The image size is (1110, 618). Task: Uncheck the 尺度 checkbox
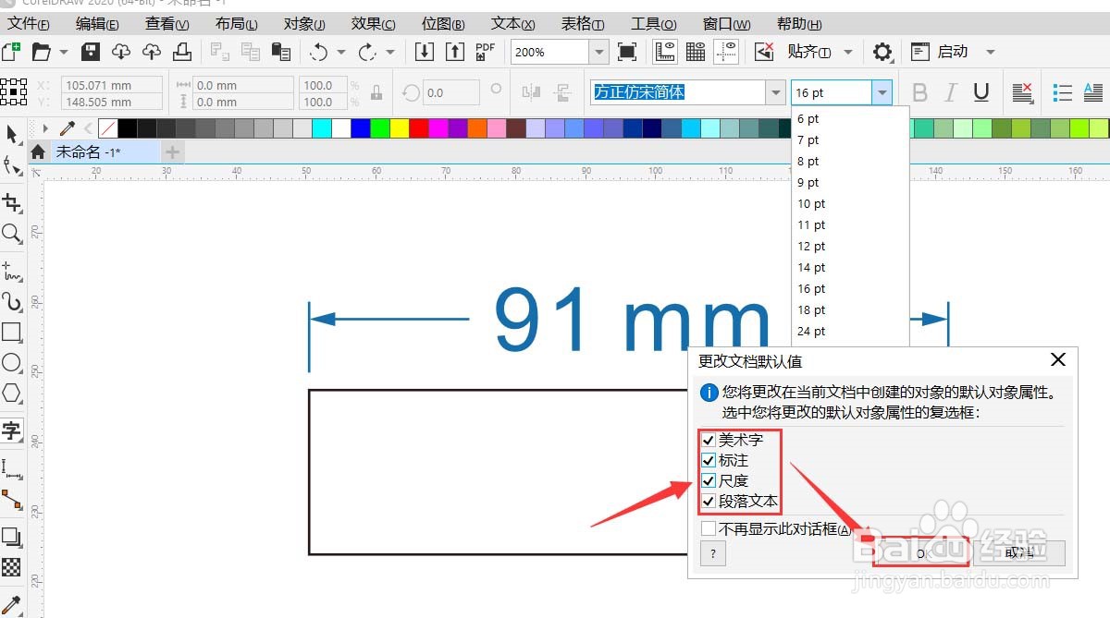[x=709, y=480]
